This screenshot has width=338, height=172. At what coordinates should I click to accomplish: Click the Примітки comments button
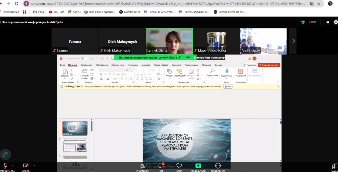pyautogui.click(x=250, y=65)
